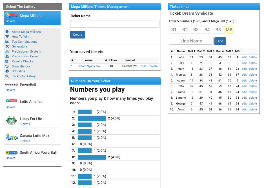
Task: Open the About Mega Millions info icon
Action: coord(8,32)
